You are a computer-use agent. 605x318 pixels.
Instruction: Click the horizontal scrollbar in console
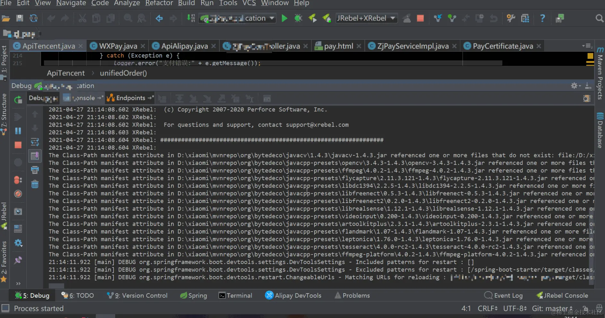tap(56, 286)
